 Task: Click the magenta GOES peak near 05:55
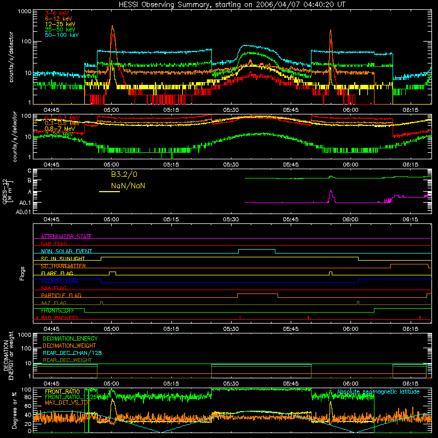tap(331, 197)
